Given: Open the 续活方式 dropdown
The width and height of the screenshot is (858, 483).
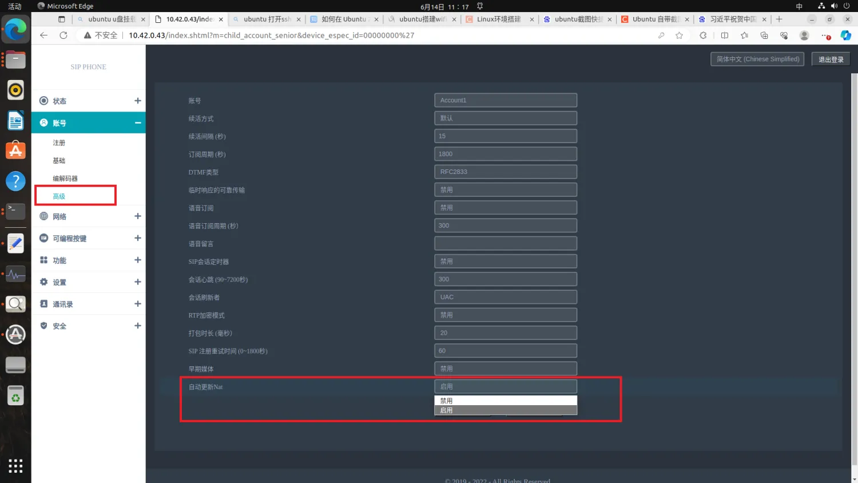Looking at the screenshot, I should 506,118.
